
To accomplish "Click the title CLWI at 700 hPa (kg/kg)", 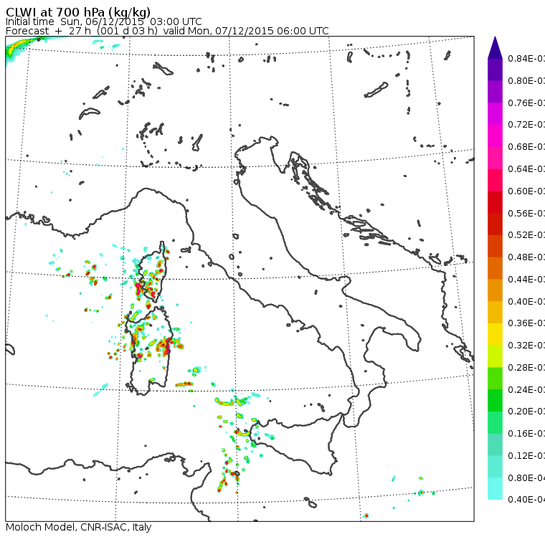I will click(78, 12).
